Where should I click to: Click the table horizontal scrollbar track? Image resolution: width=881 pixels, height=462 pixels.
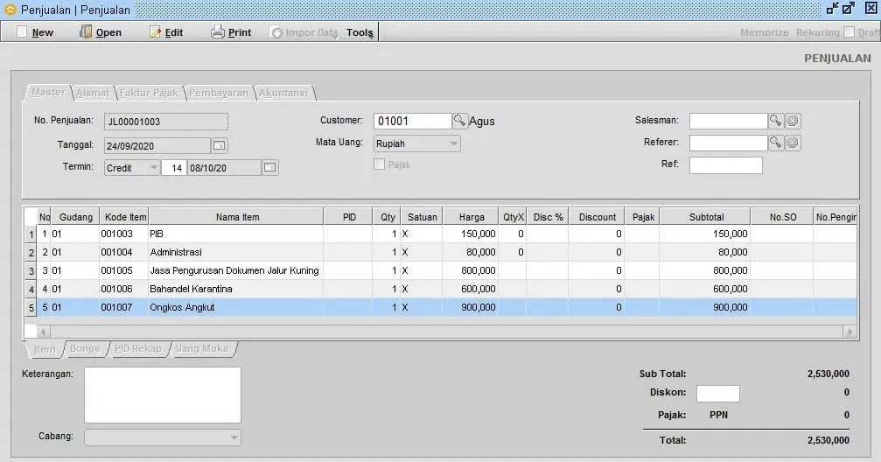[x=447, y=332]
